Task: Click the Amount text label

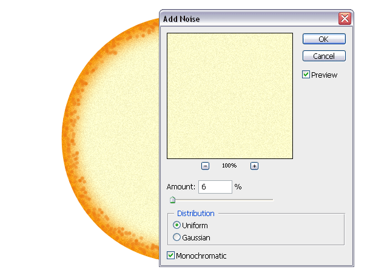Action: (x=181, y=187)
